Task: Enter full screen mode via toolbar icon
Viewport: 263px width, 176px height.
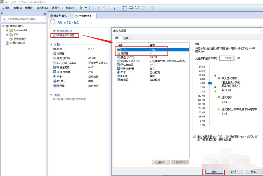Action: tap(137, 8)
